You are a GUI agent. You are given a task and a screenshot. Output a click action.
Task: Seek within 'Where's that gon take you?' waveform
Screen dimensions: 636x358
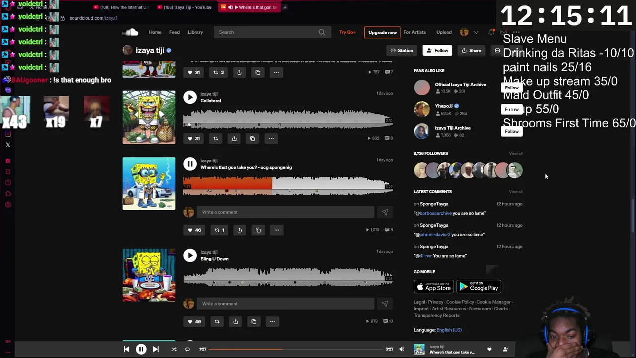[288, 184]
